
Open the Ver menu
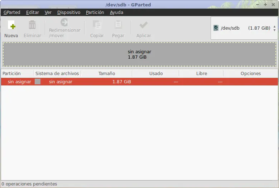point(48,13)
